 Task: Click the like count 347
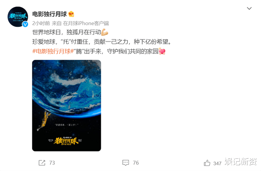pos(217,163)
